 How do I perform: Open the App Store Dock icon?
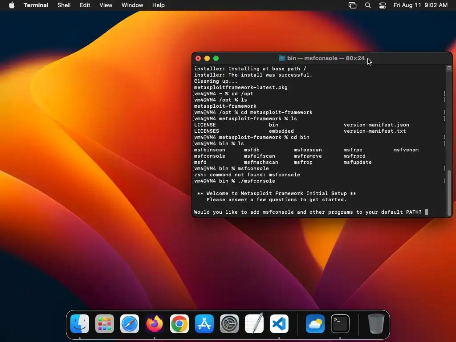[x=204, y=324]
